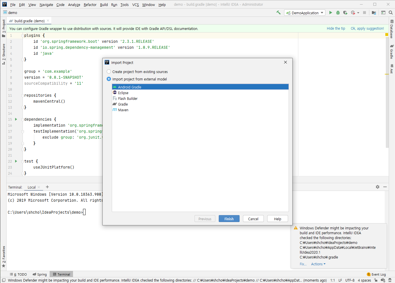Open the File menu
This screenshot has width=395, height=283.
click(13, 5)
